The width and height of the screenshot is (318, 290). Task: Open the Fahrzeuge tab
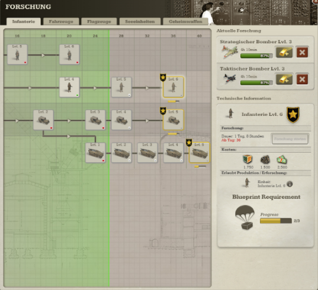click(61, 21)
